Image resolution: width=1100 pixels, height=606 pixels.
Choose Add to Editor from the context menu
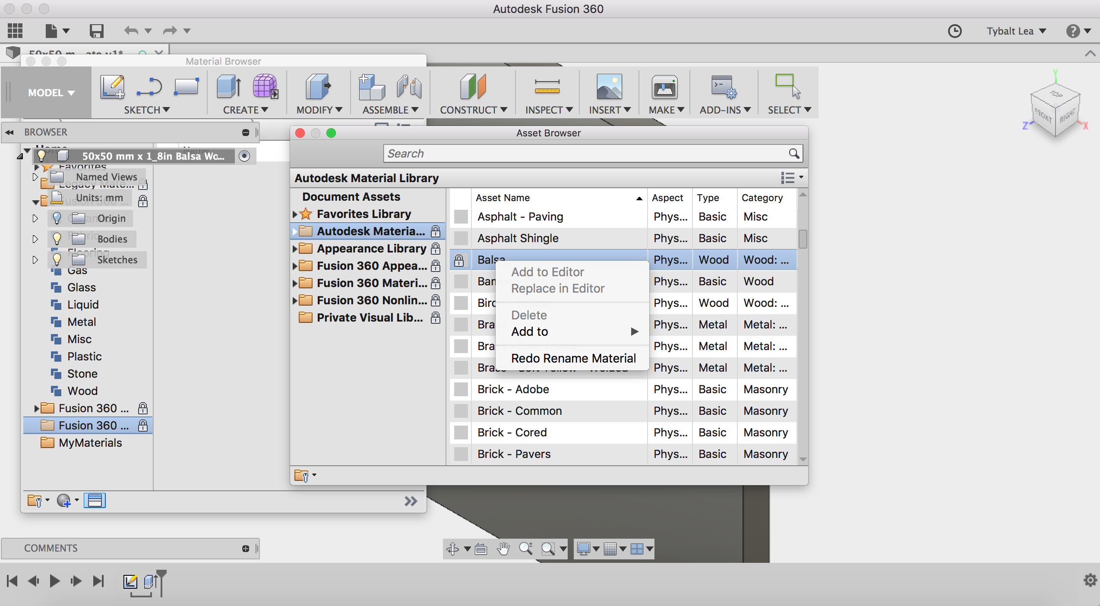coord(547,272)
